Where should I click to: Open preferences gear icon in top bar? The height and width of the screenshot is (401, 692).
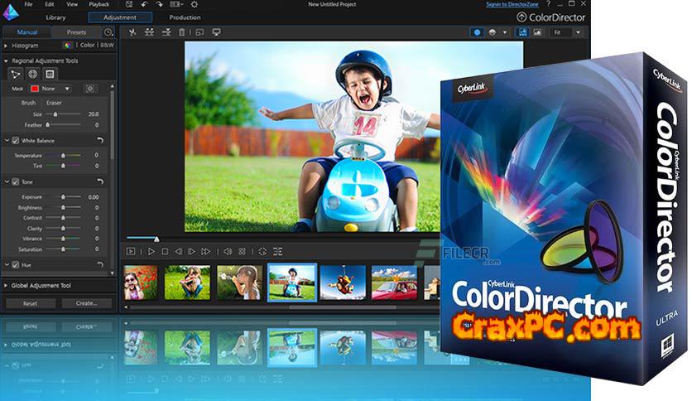[194, 5]
